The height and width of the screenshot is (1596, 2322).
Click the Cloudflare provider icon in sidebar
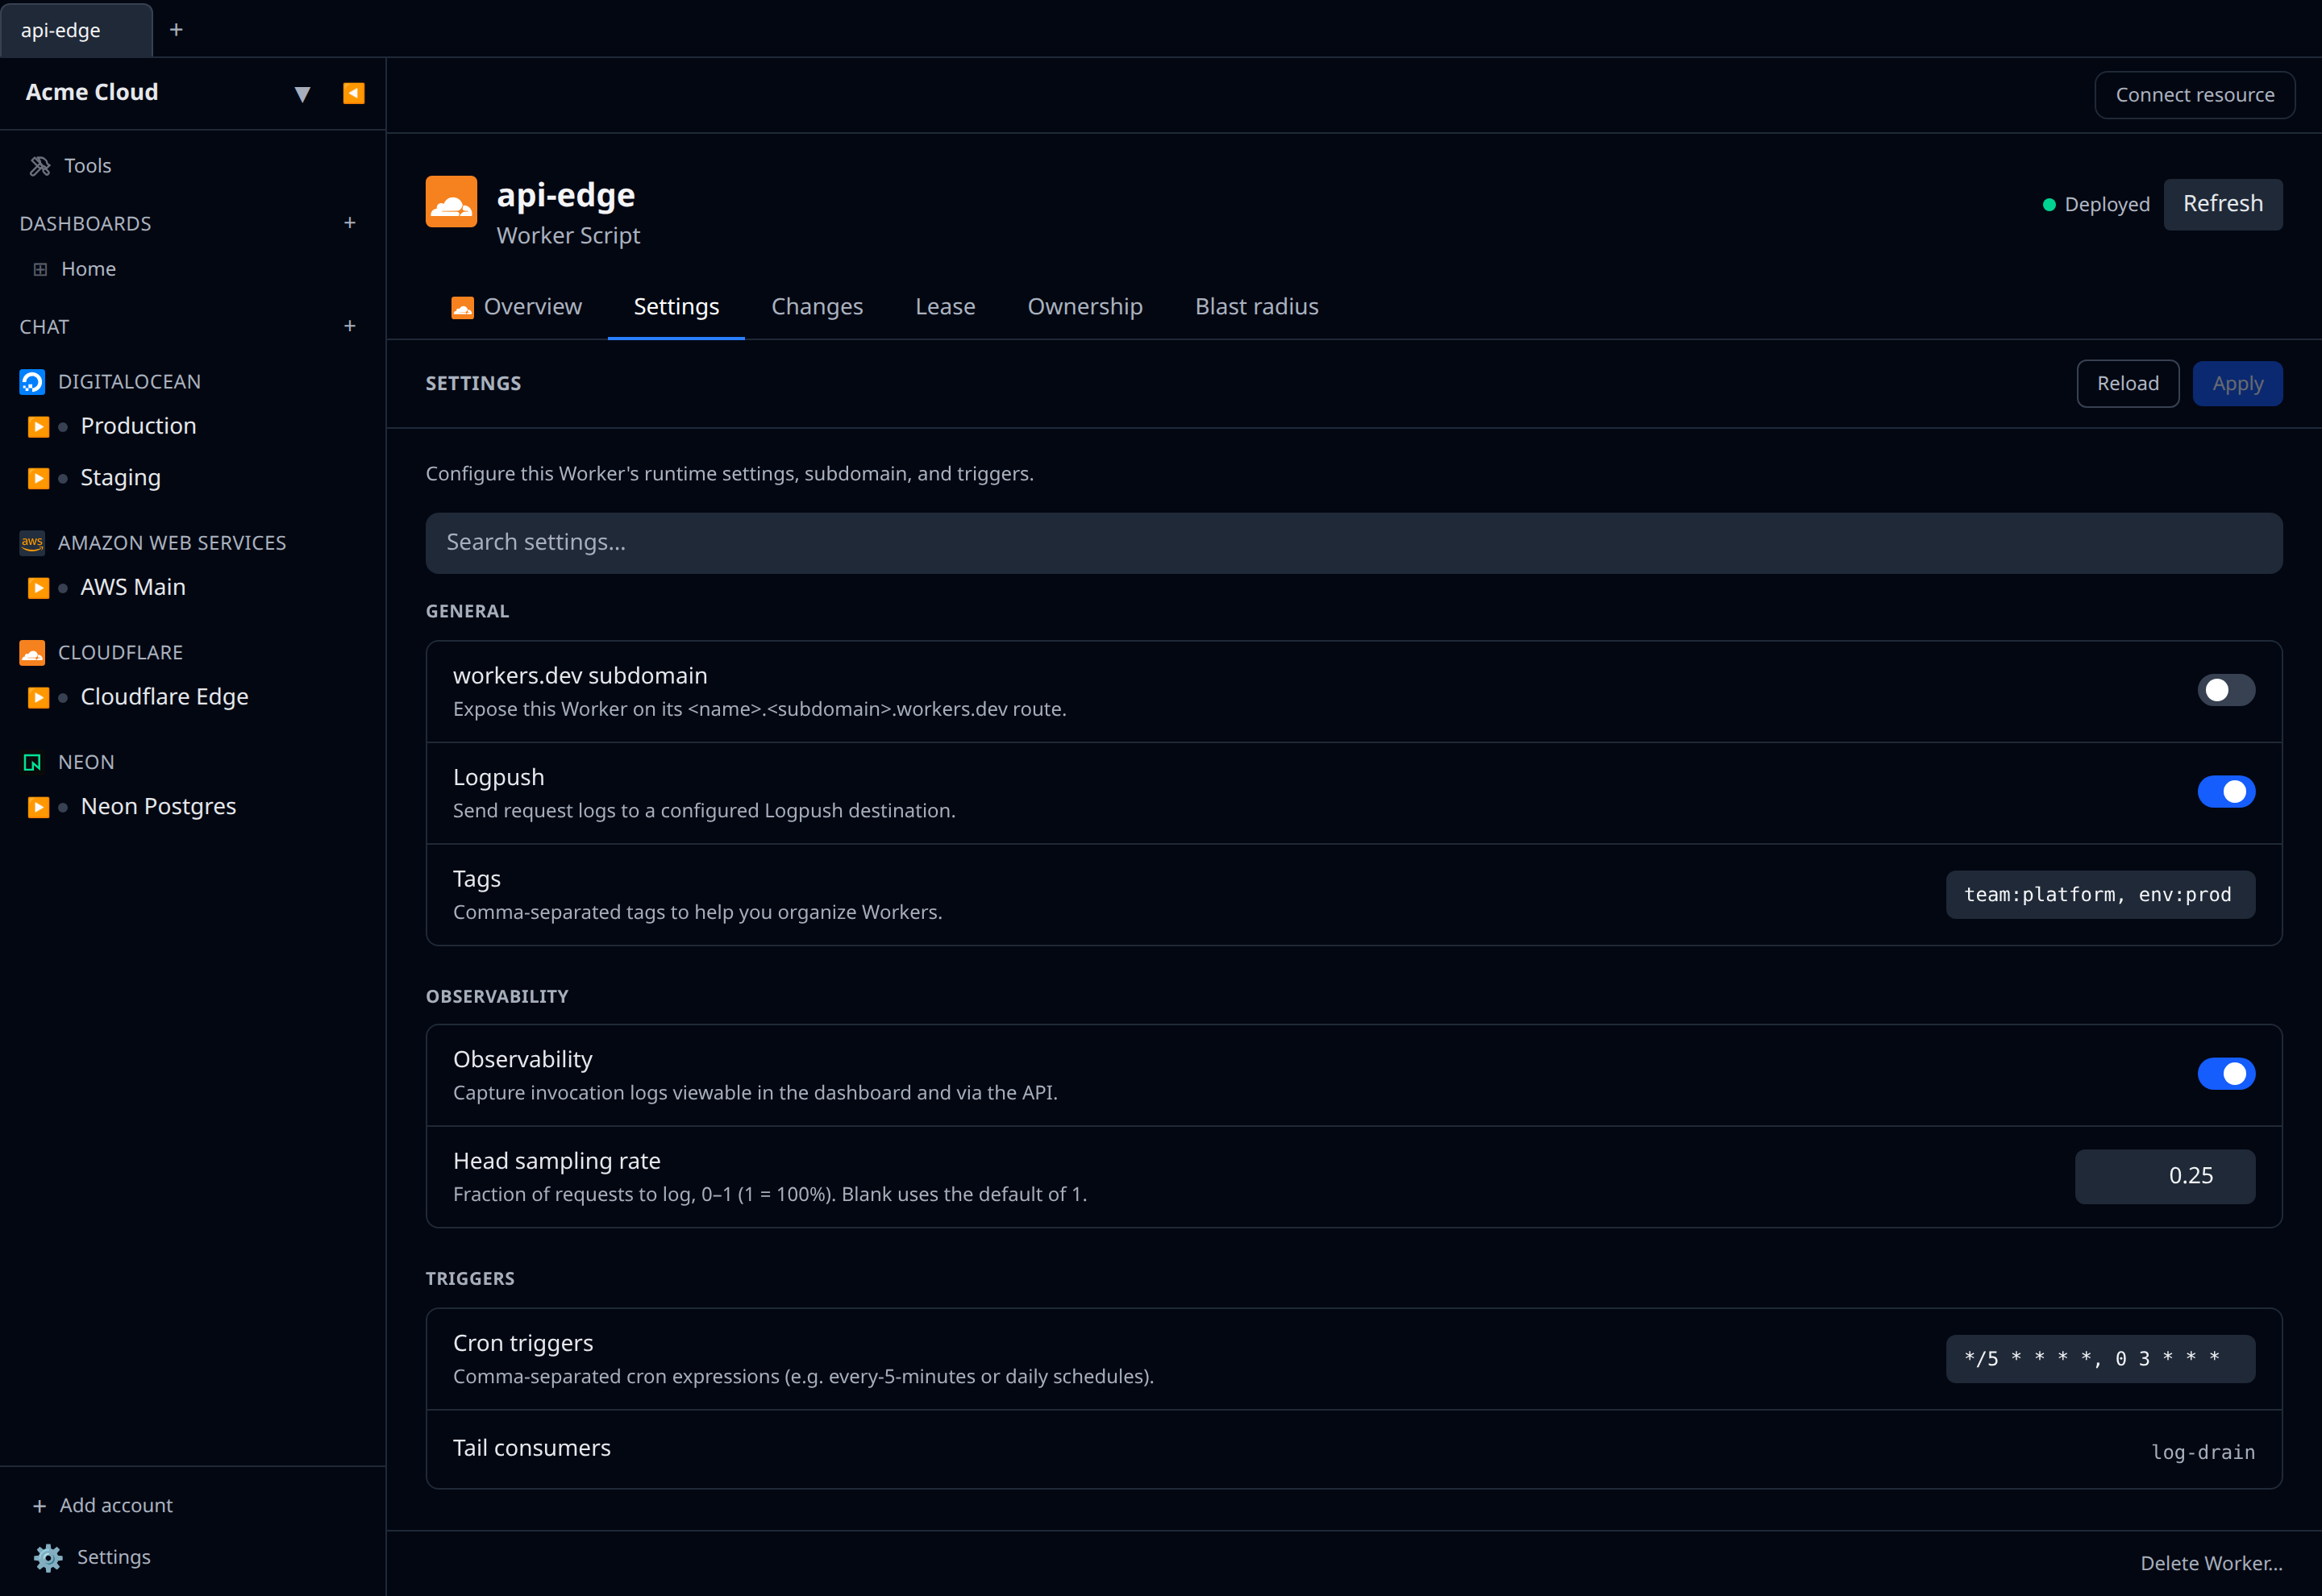(x=32, y=653)
